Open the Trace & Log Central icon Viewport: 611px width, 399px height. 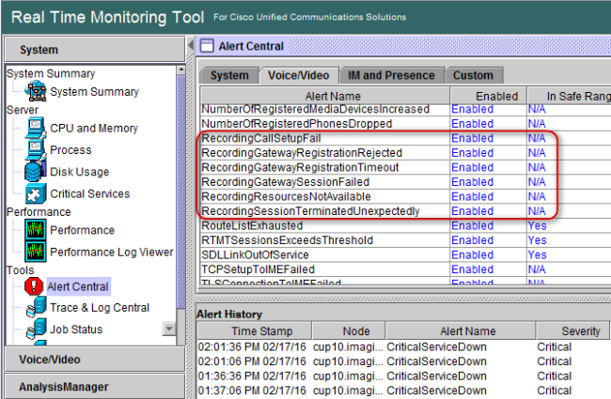pos(37,308)
